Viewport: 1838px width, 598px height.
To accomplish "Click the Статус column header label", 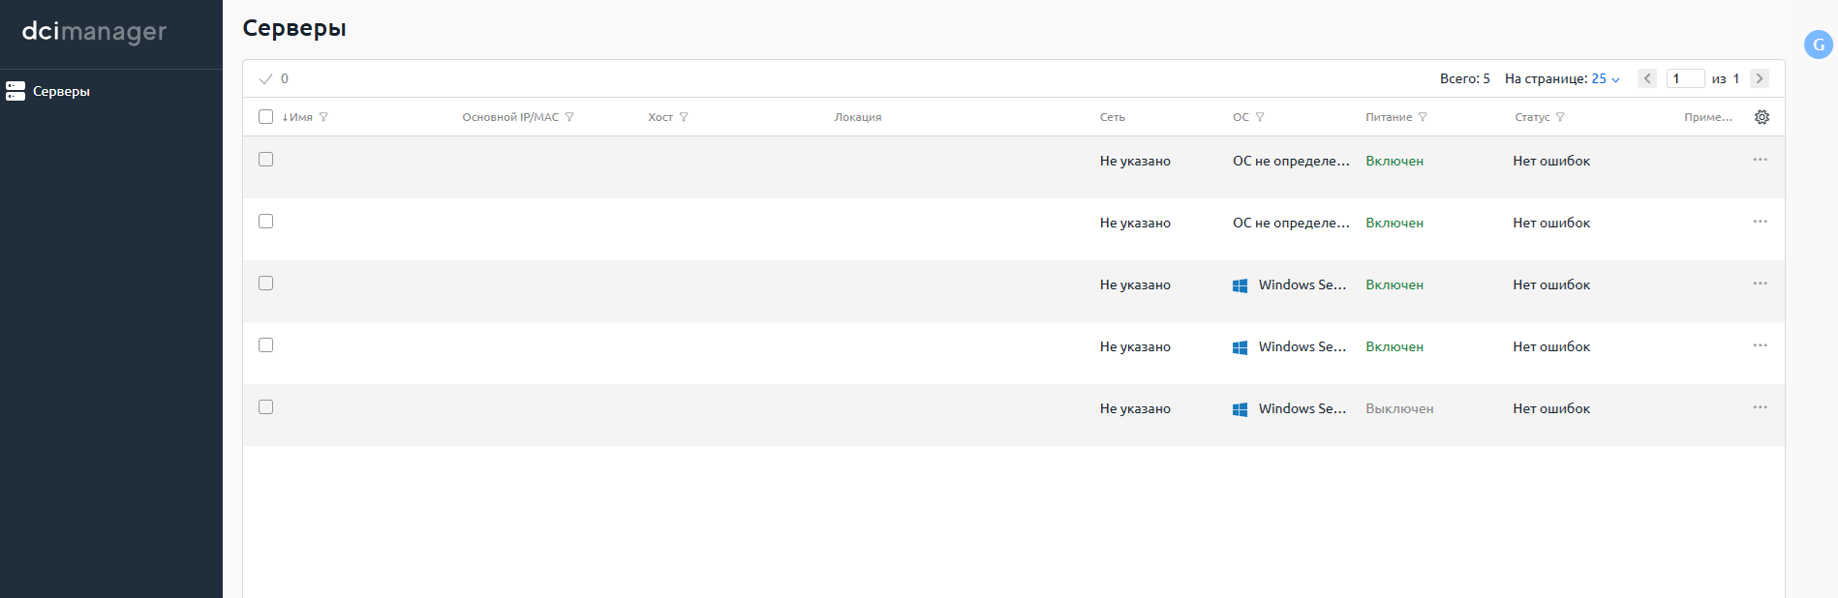I will tap(1532, 117).
